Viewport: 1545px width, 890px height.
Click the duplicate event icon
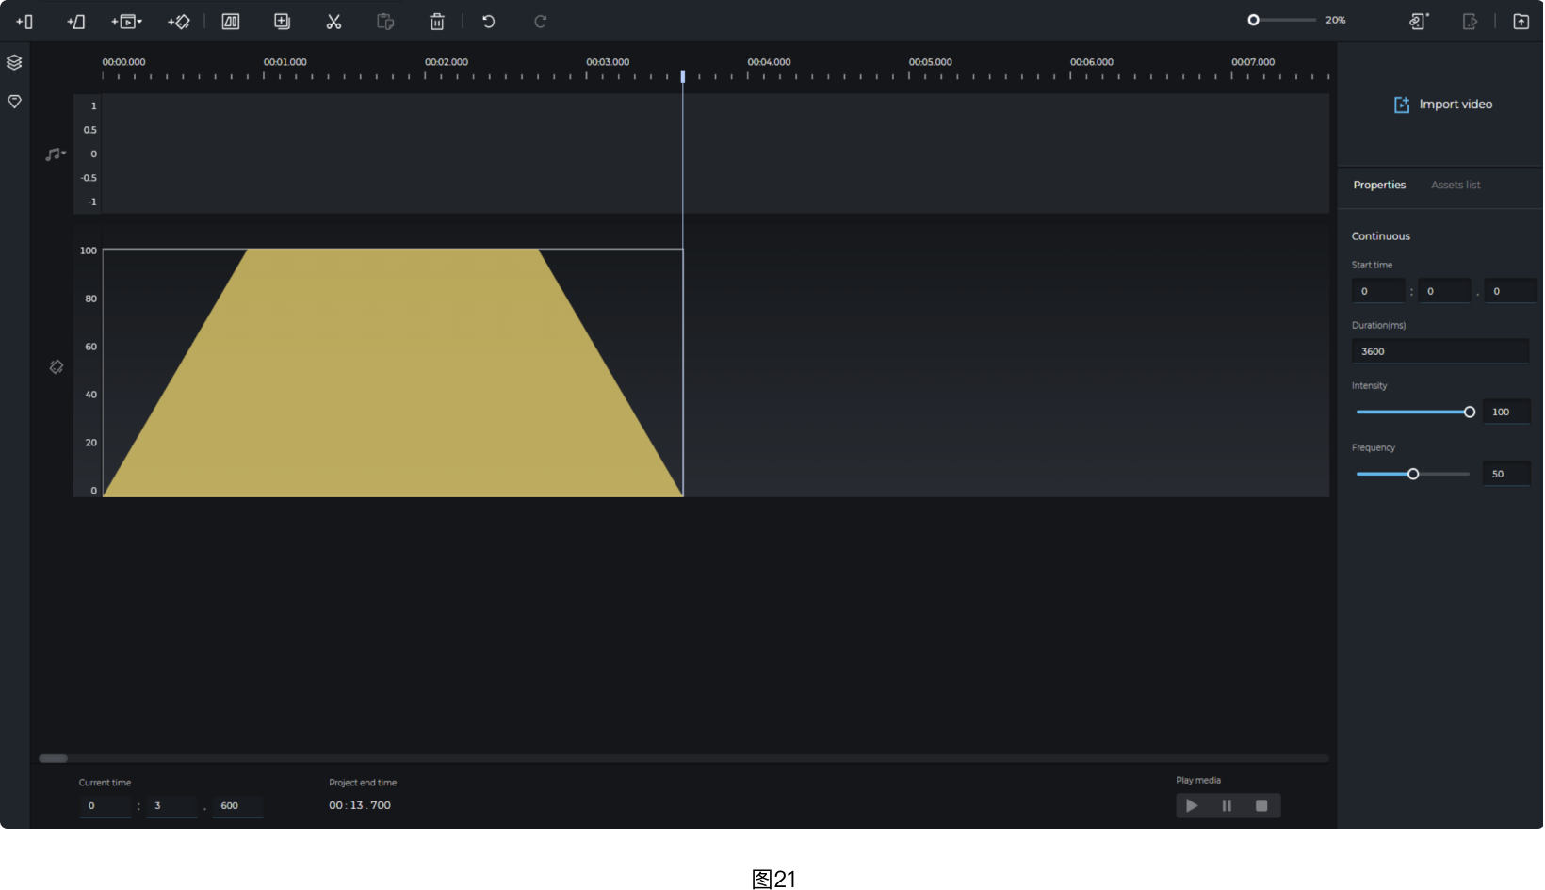tap(282, 22)
